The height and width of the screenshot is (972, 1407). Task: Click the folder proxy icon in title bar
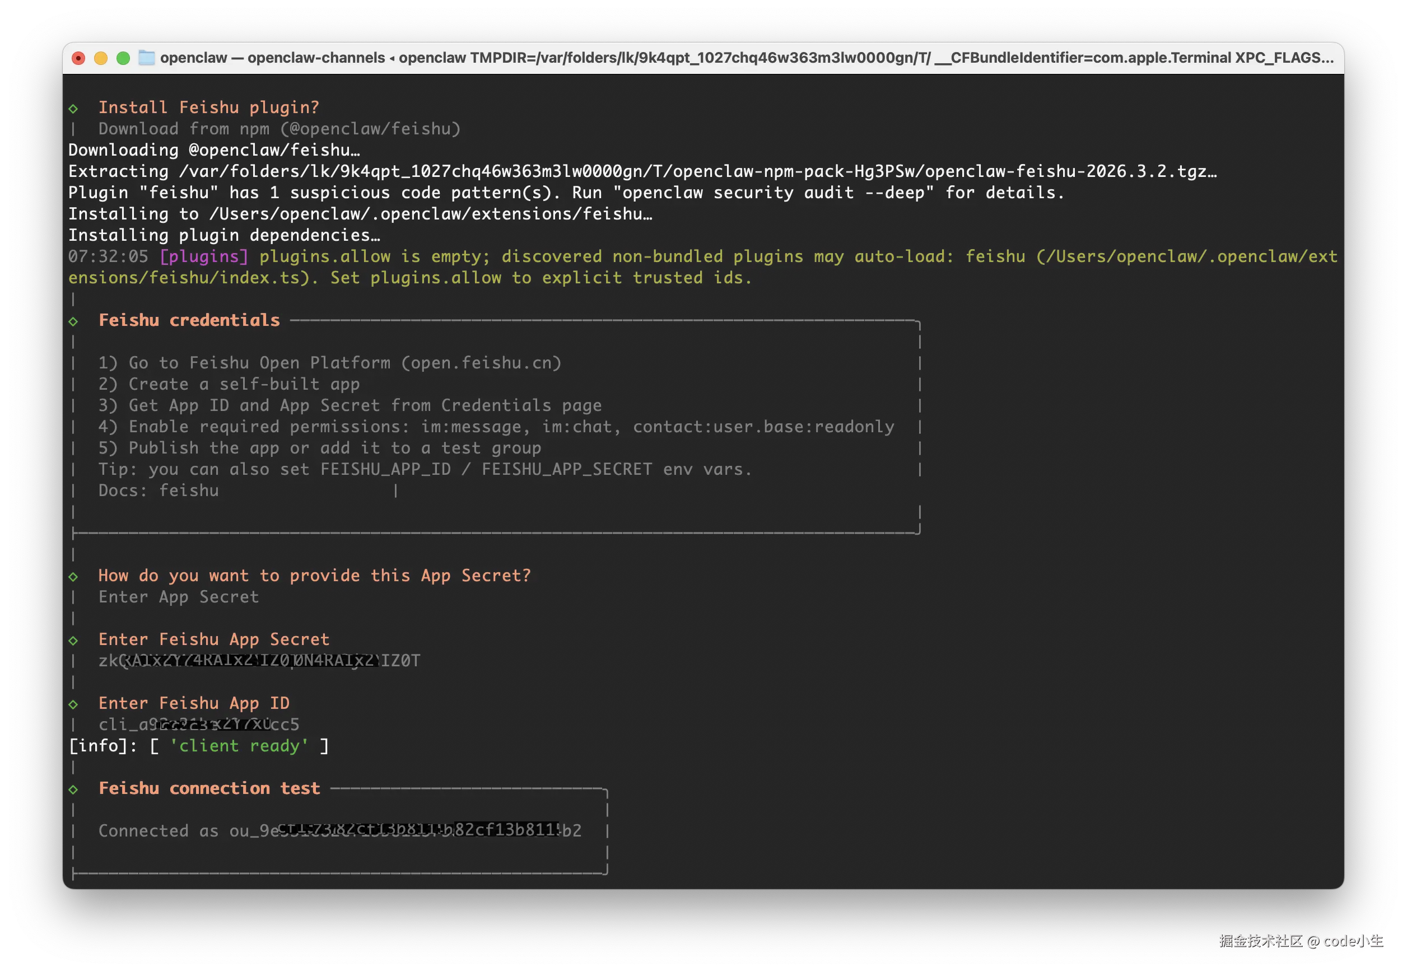coord(146,58)
